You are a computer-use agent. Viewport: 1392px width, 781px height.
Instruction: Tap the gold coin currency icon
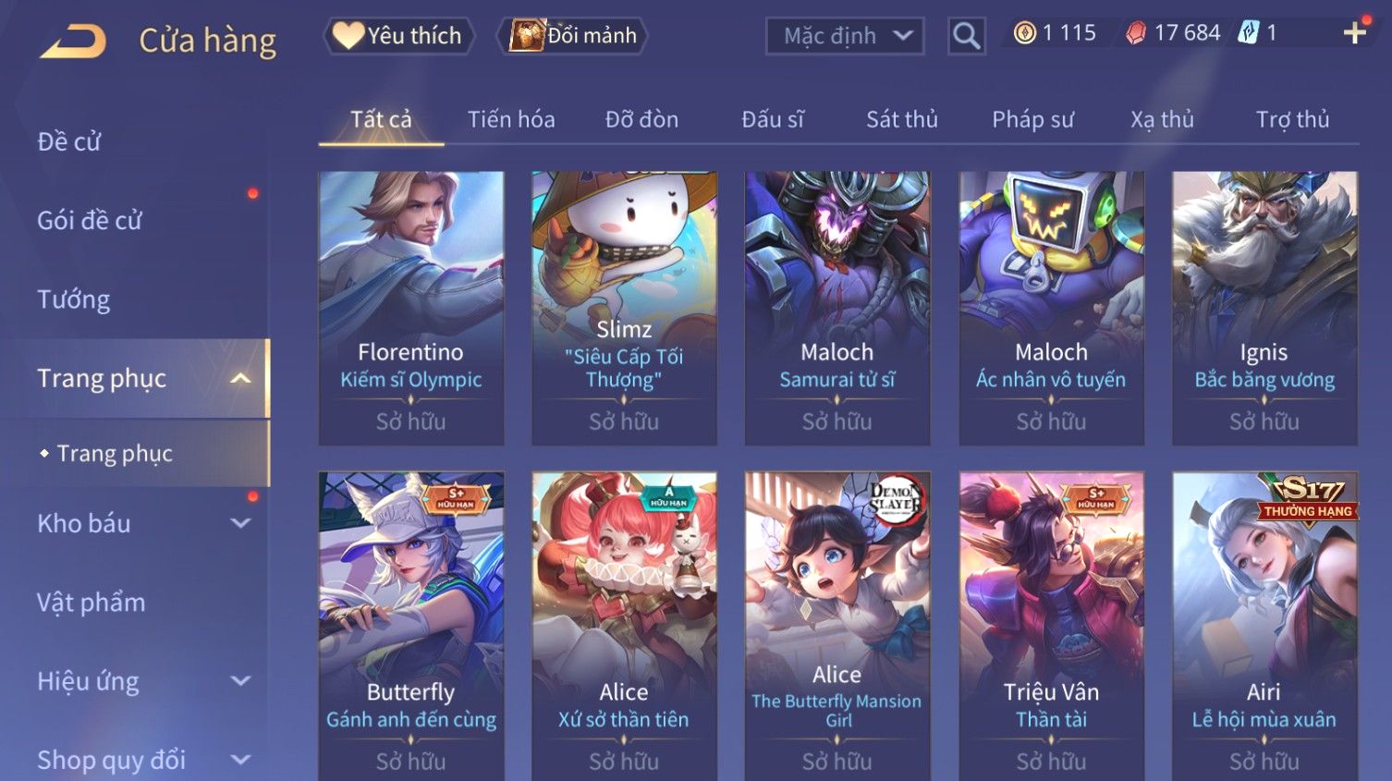[x=1024, y=33]
